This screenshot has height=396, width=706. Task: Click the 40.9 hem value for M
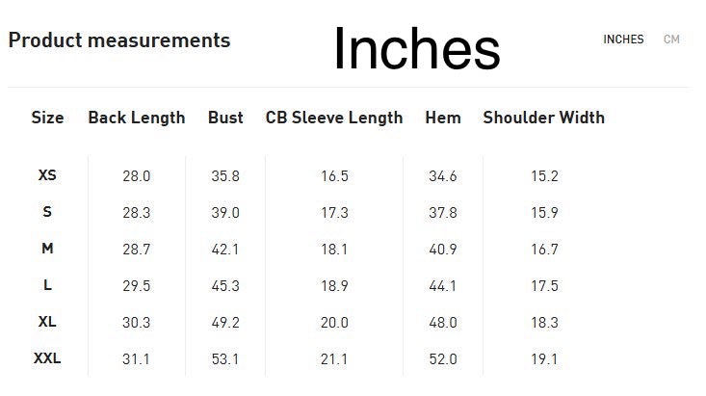[x=443, y=250]
